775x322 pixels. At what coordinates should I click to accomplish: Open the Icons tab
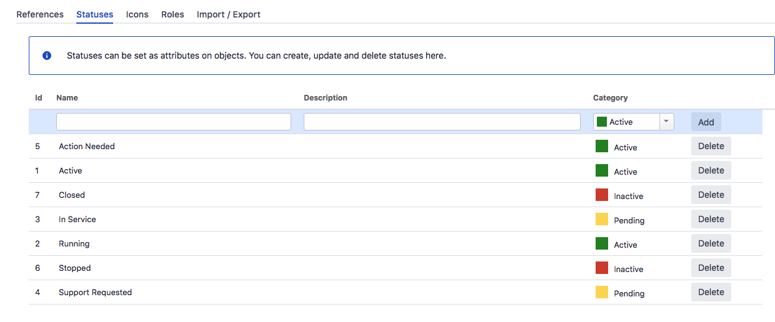(137, 14)
